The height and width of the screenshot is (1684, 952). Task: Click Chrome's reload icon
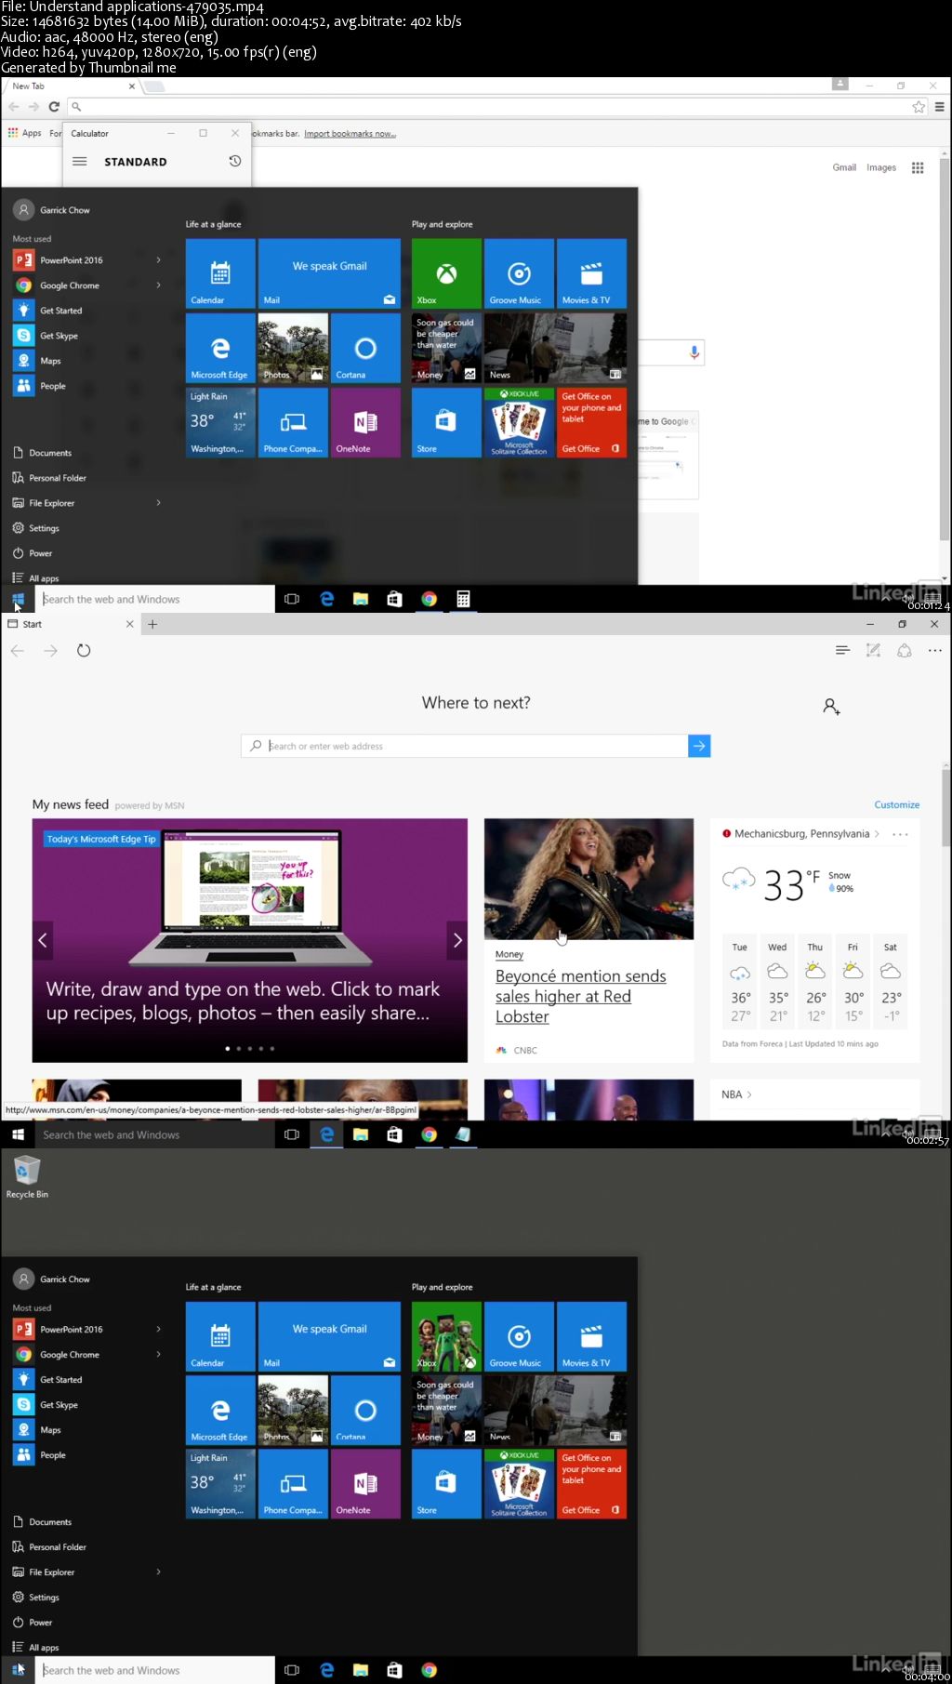(54, 107)
